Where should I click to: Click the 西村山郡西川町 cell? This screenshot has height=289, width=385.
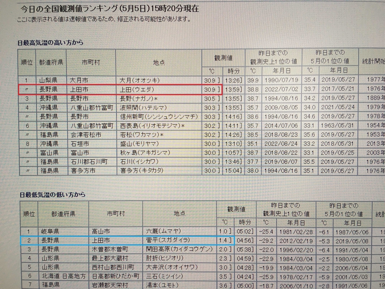point(113,267)
